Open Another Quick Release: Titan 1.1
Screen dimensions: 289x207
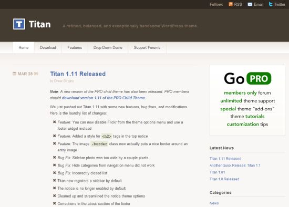click(235, 165)
